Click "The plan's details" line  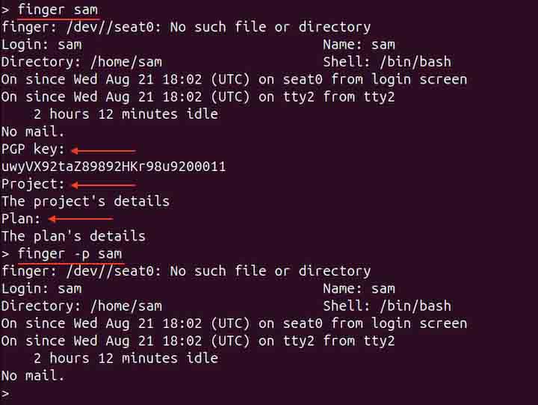point(73,236)
